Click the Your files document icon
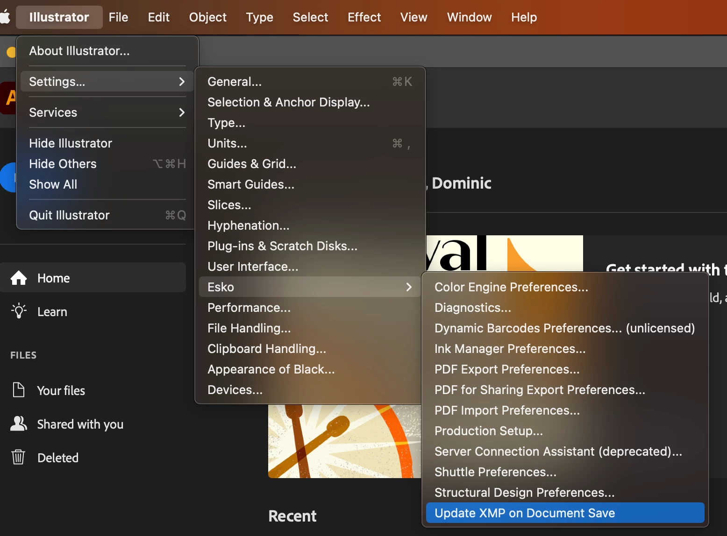Viewport: 727px width, 536px height. (x=19, y=390)
